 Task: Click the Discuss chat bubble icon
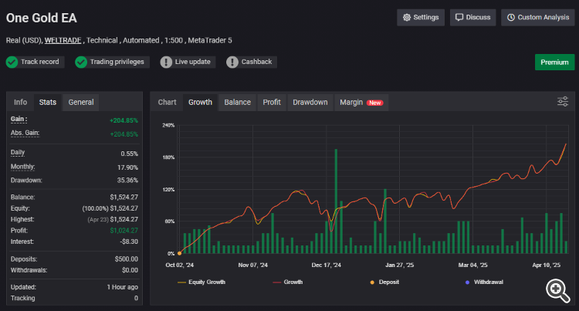(x=459, y=17)
